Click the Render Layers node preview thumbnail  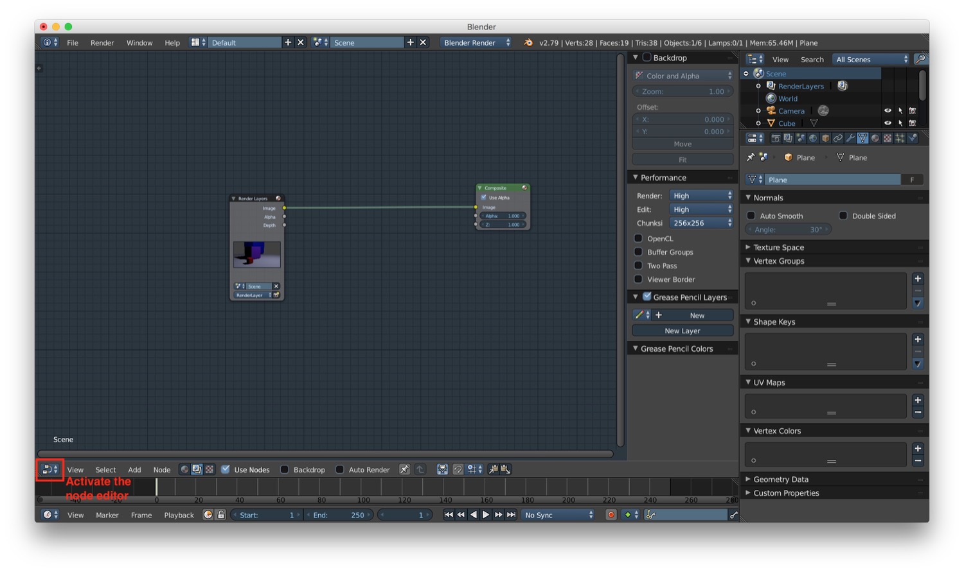click(x=256, y=254)
